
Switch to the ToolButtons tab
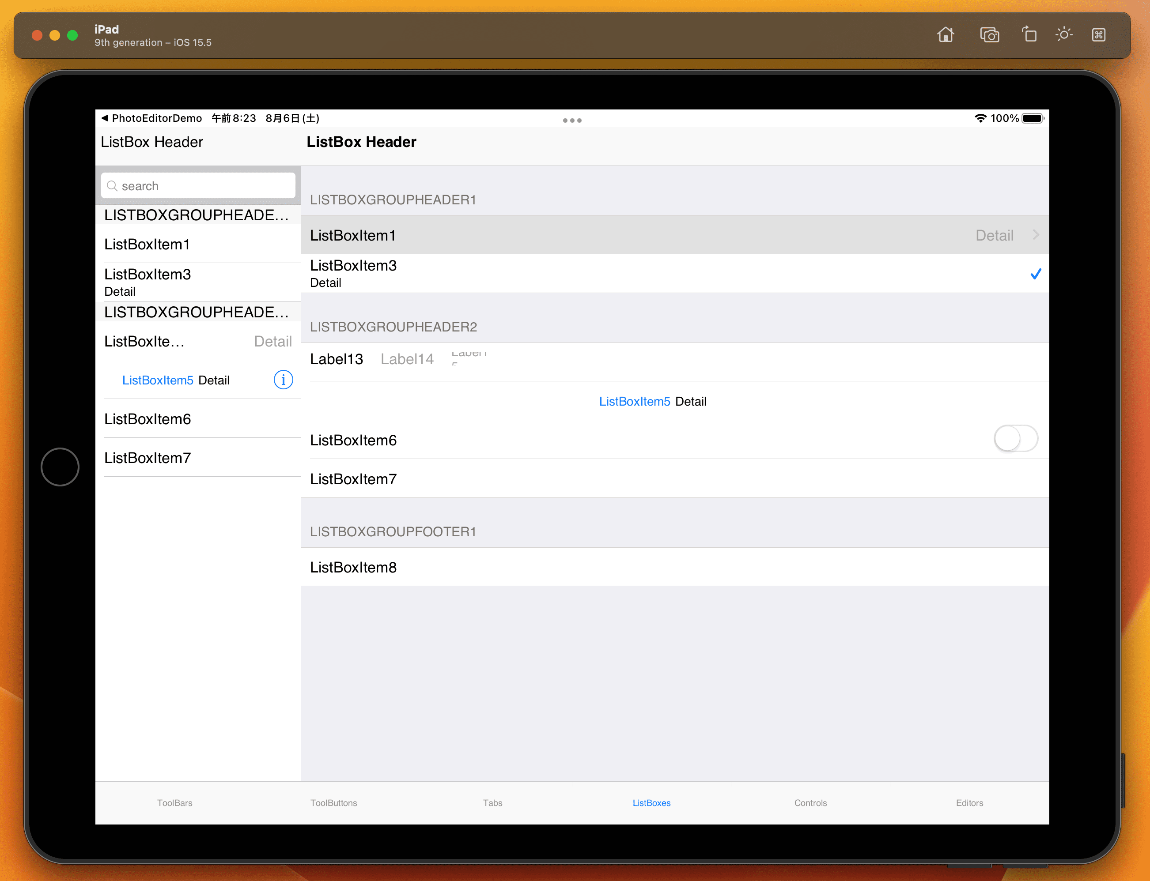tap(334, 803)
